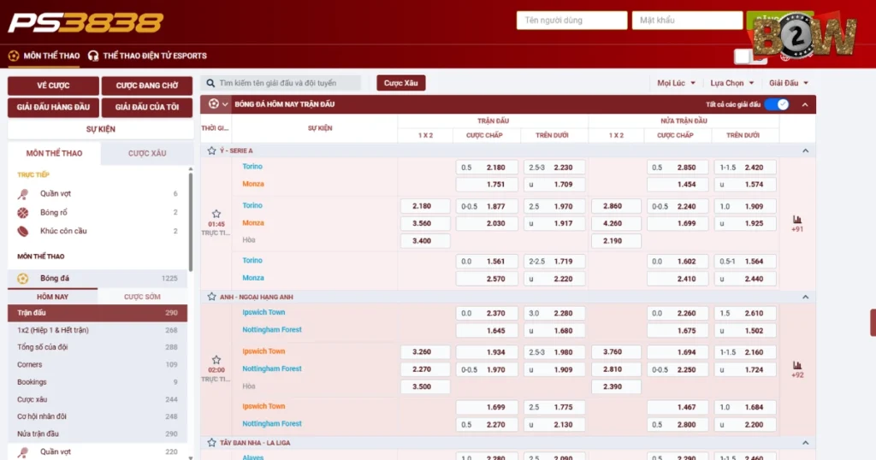The image size is (876, 460).
Task: Star the Ipswich Town vs Nottingham Forest match
Action: (x=216, y=360)
